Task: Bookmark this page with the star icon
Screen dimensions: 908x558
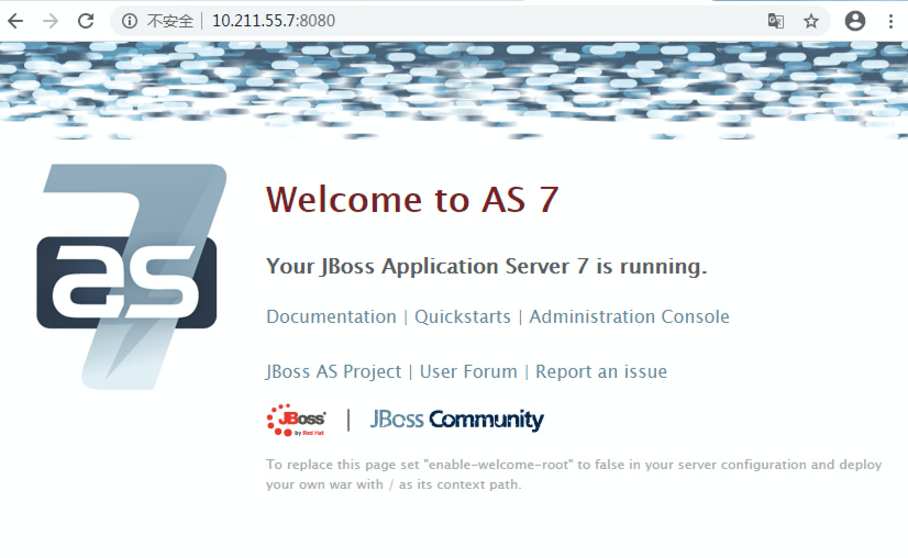Action: tap(811, 21)
